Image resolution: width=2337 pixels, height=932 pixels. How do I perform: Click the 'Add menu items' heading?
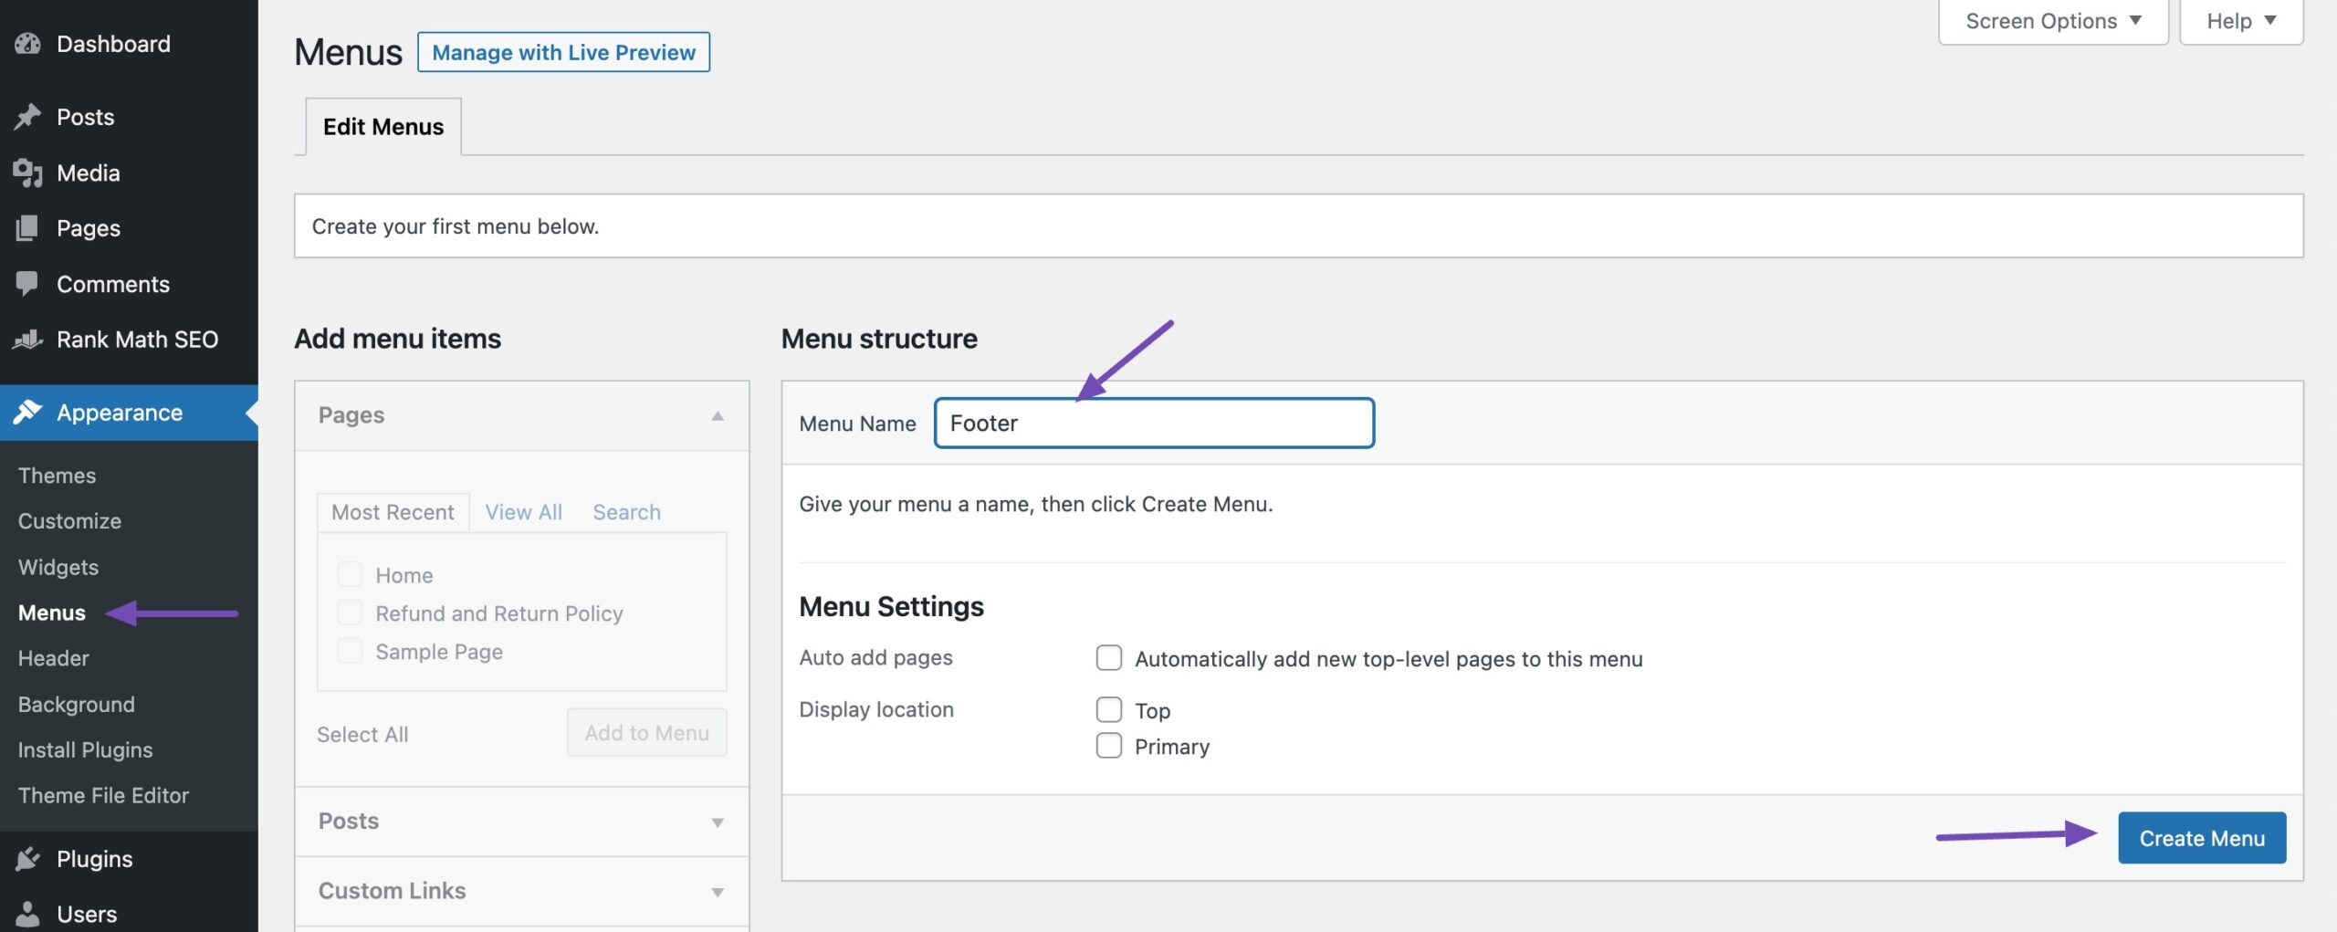(x=397, y=339)
